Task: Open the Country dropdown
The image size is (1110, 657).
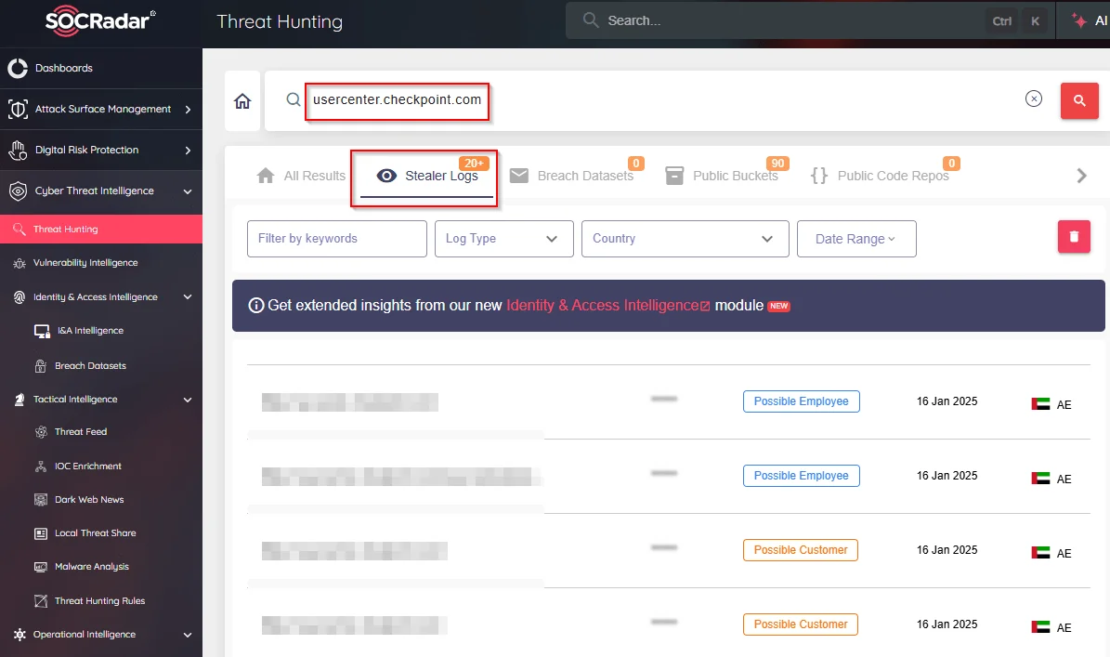Action: (686, 239)
